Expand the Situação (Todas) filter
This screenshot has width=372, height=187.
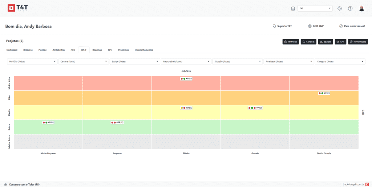(237, 62)
